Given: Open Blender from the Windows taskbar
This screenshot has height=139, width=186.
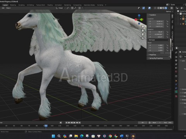Looking at the screenshot, I should (133, 136).
